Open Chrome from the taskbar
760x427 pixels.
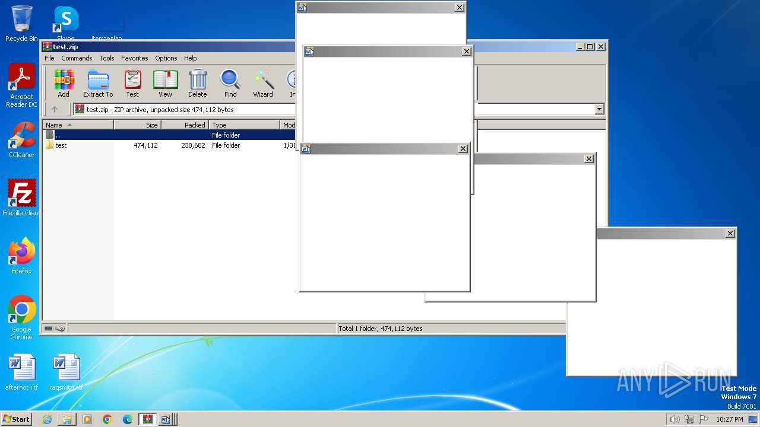point(107,419)
